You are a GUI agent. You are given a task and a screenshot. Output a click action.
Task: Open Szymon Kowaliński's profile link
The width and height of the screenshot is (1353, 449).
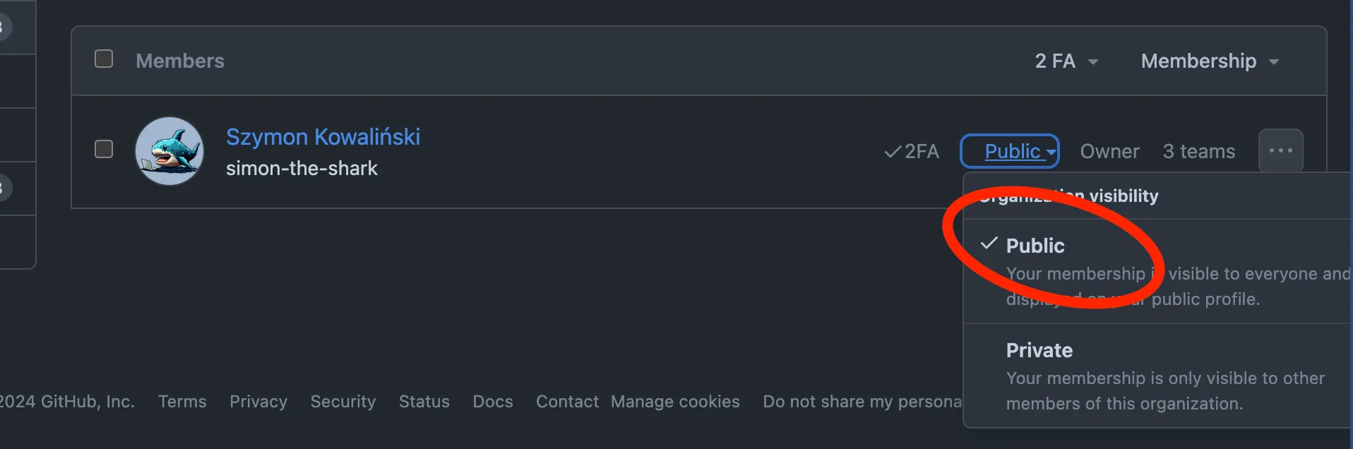323,136
